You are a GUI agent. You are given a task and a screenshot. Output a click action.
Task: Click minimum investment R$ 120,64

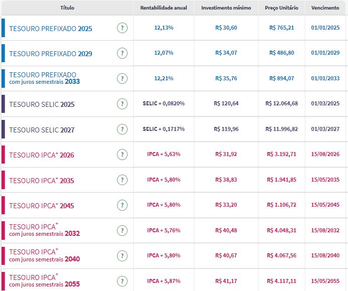pyautogui.click(x=226, y=103)
